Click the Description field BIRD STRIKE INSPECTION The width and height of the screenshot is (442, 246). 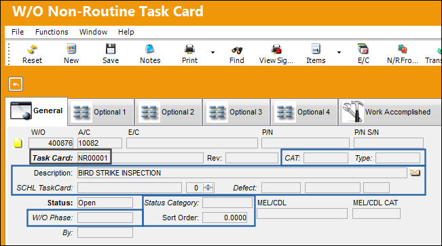[242, 173]
